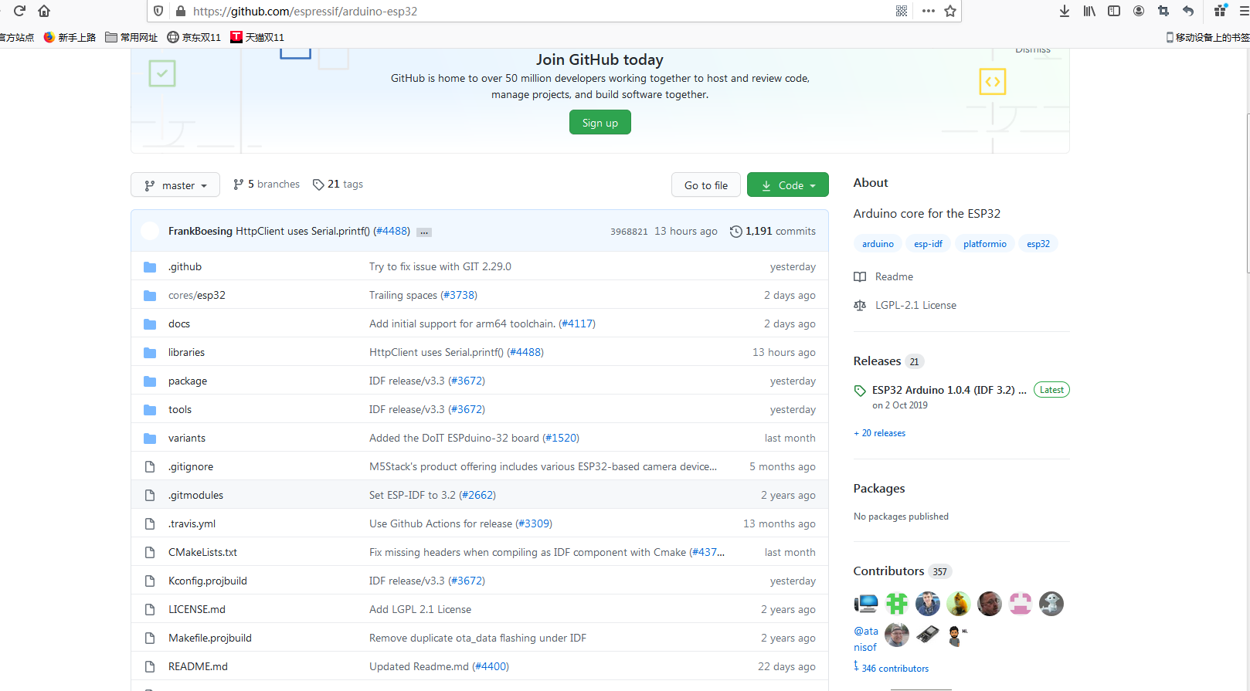View the + 20 releases link
The width and height of the screenshot is (1250, 691).
(x=879, y=434)
